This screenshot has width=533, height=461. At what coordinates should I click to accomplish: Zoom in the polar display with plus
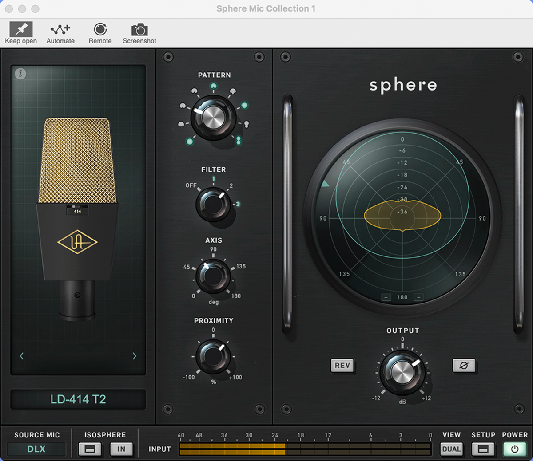click(x=386, y=297)
